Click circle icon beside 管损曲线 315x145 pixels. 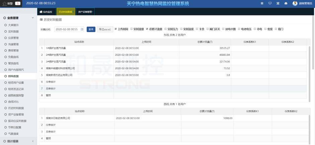click(5, 63)
